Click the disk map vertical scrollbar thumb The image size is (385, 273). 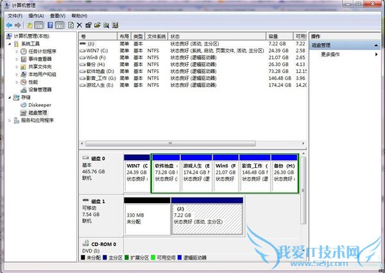(304, 190)
